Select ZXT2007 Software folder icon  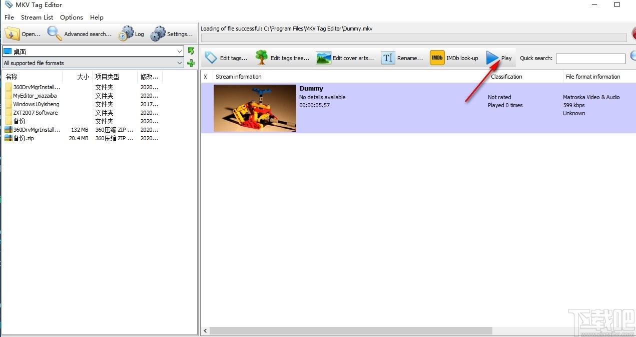(9, 113)
